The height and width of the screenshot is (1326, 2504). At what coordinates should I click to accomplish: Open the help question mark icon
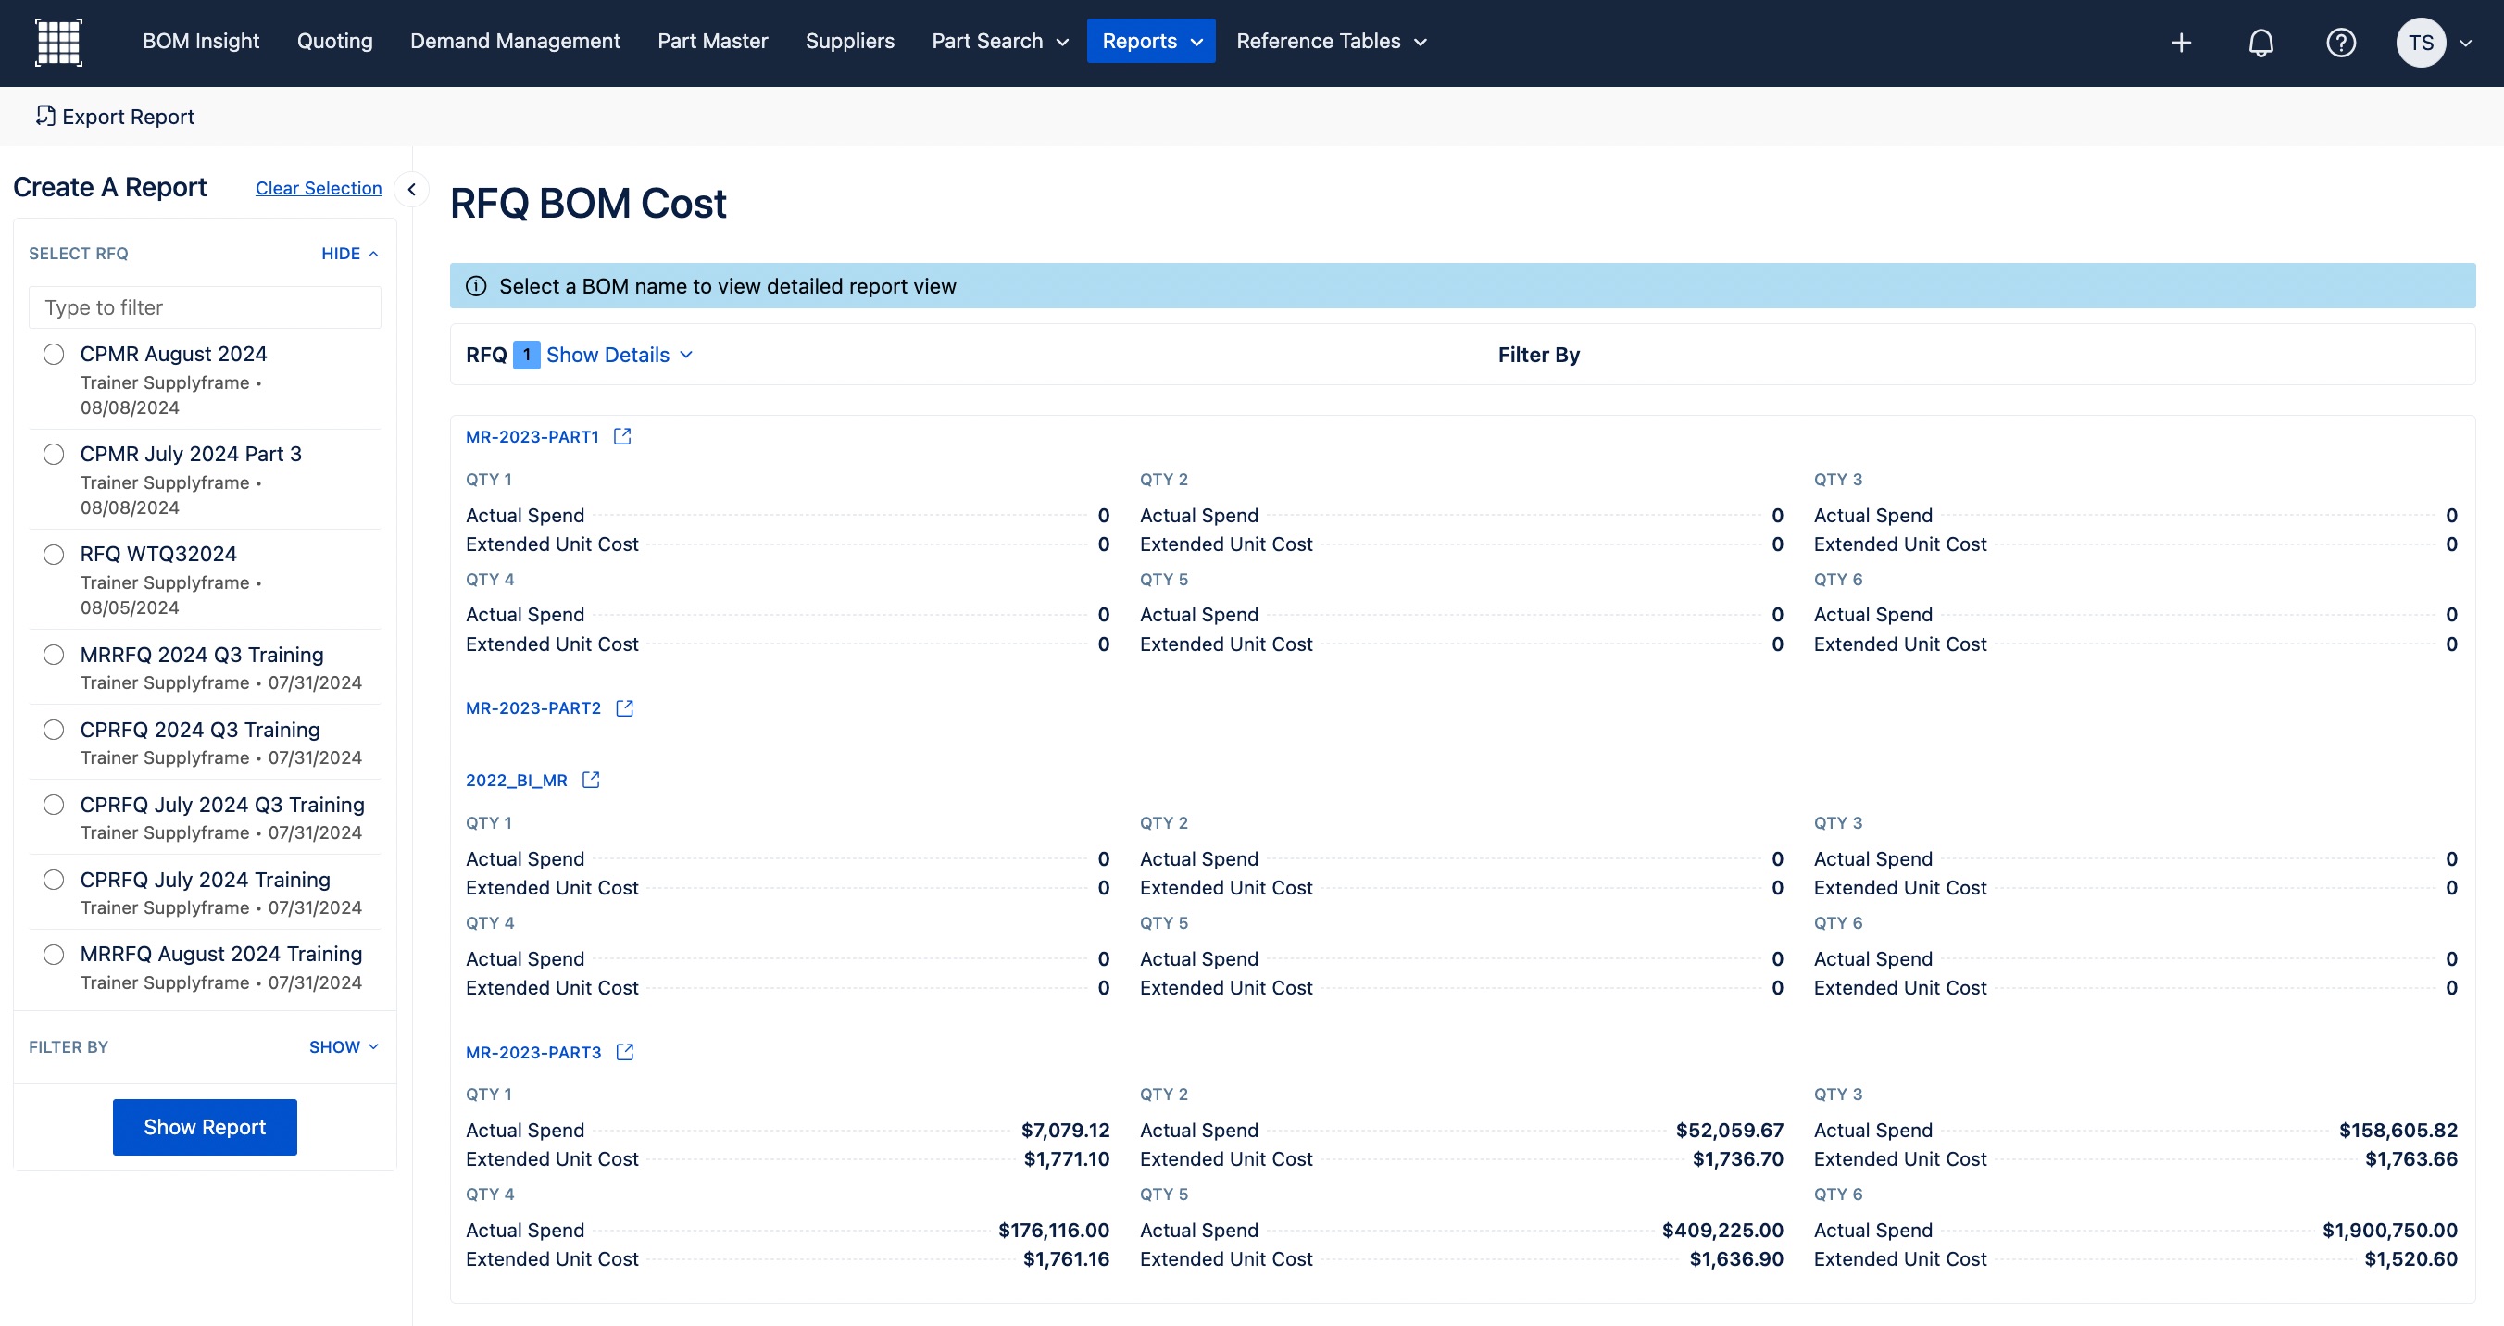[2341, 43]
